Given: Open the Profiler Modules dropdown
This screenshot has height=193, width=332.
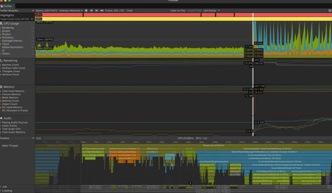Looking at the screenshot, I should tap(17, 10).
